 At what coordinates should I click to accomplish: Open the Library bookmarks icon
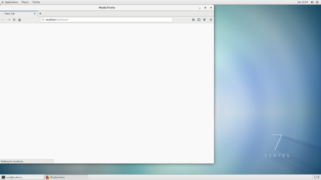(x=193, y=20)
